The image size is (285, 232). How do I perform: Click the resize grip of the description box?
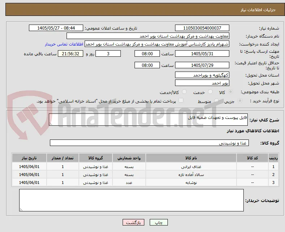[51, 124]
